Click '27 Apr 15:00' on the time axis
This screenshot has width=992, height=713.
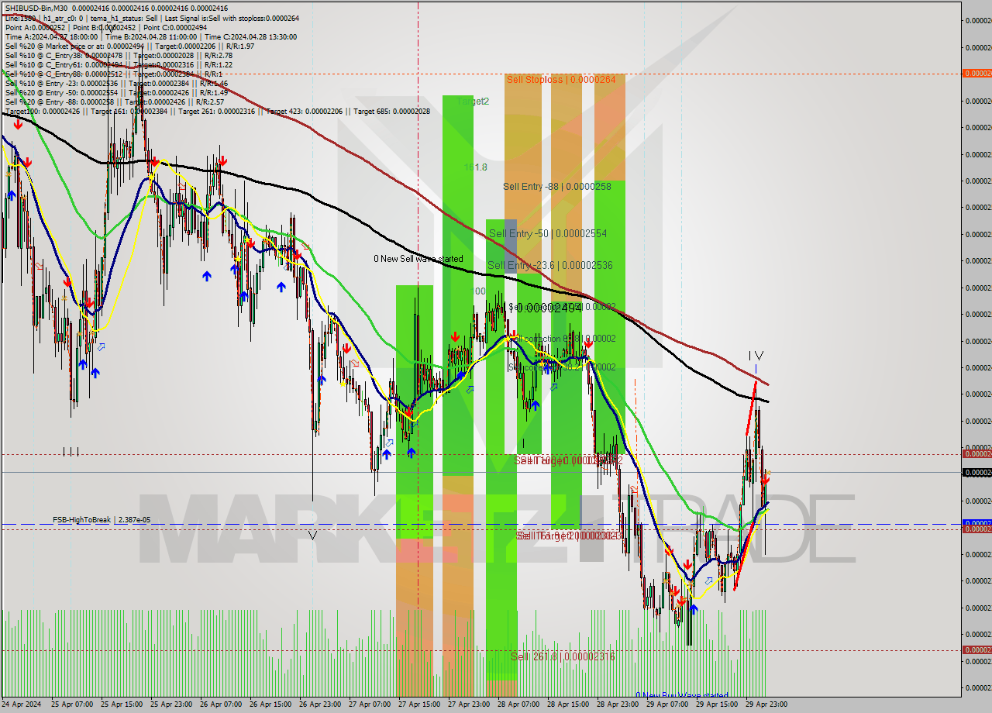pos(418,704)
